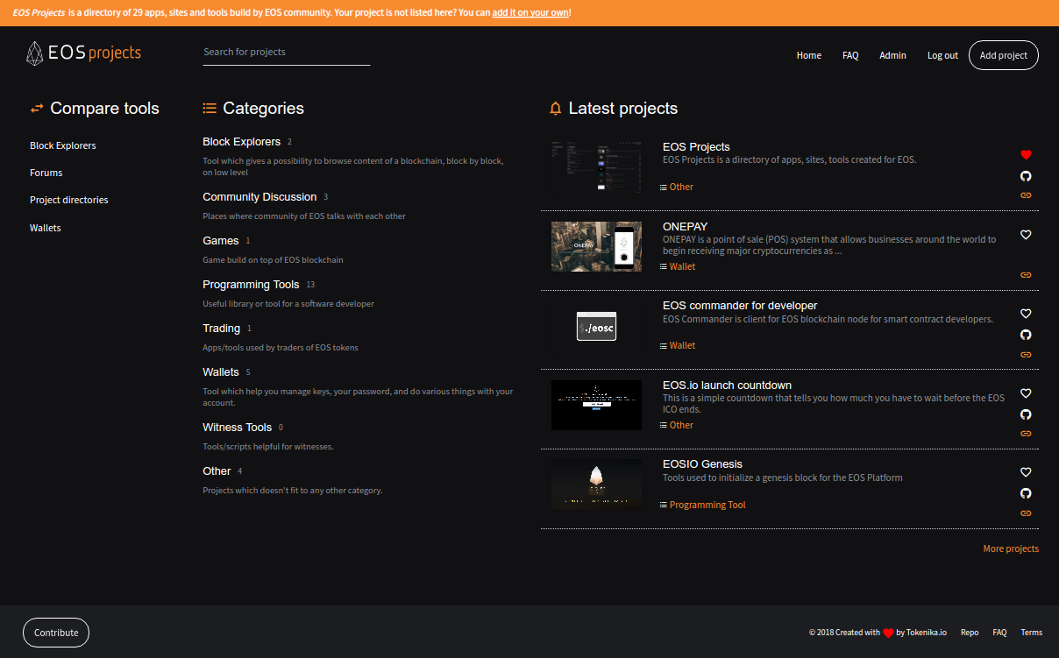Open Admin in top navigation

[892, 55]
